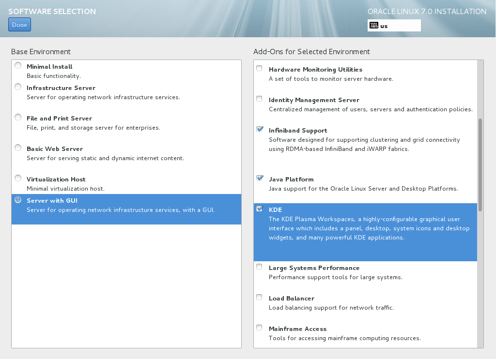Click the keyboard layout icon
The image size is (496, 359).
tap(373, 25)
